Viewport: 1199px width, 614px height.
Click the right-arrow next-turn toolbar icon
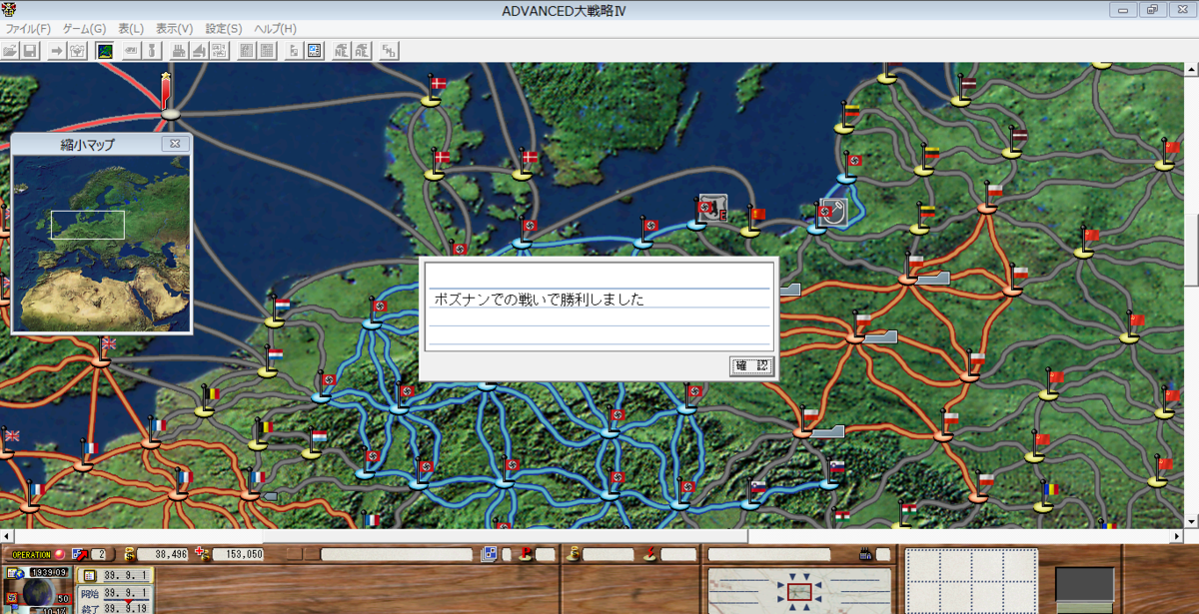(57, 50)
